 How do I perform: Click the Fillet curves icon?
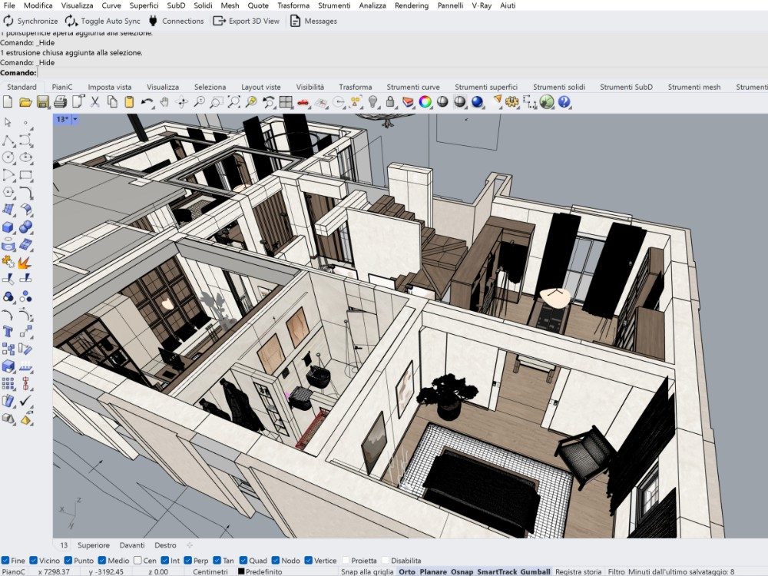click(25, 192)
